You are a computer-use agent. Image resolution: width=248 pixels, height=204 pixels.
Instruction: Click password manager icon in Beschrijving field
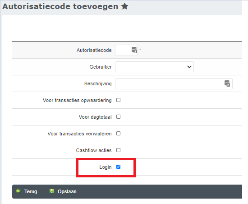coord(227,83)
